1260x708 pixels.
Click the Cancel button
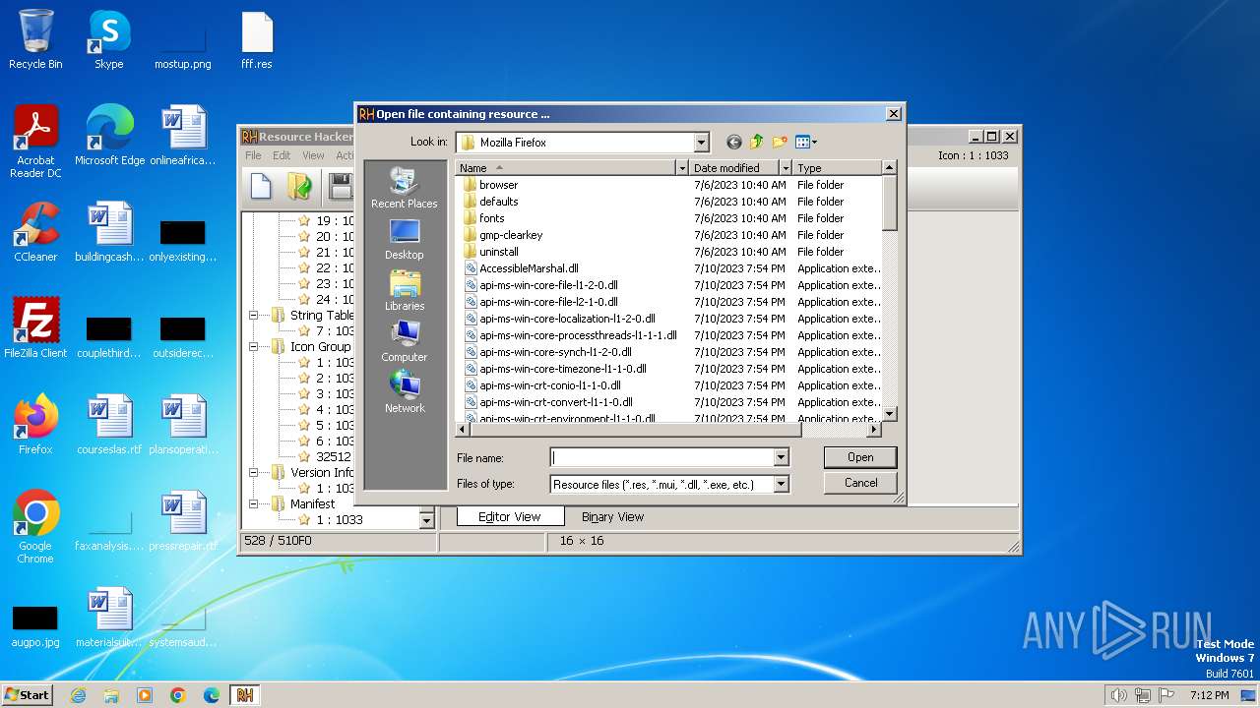(860, 483)
